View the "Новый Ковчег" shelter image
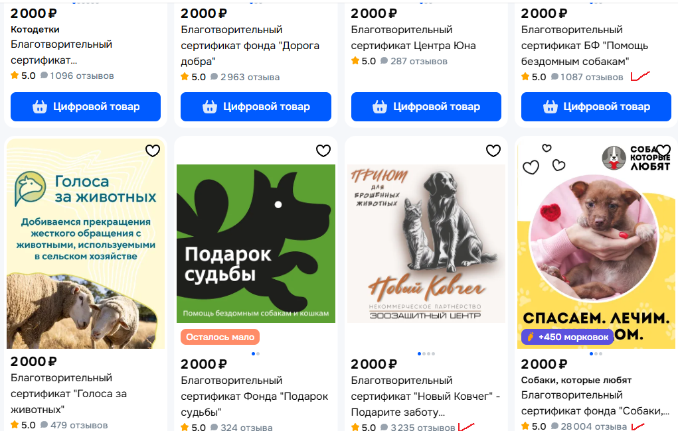The height and width of the screenshot is (431, 678). click(426, 244)
